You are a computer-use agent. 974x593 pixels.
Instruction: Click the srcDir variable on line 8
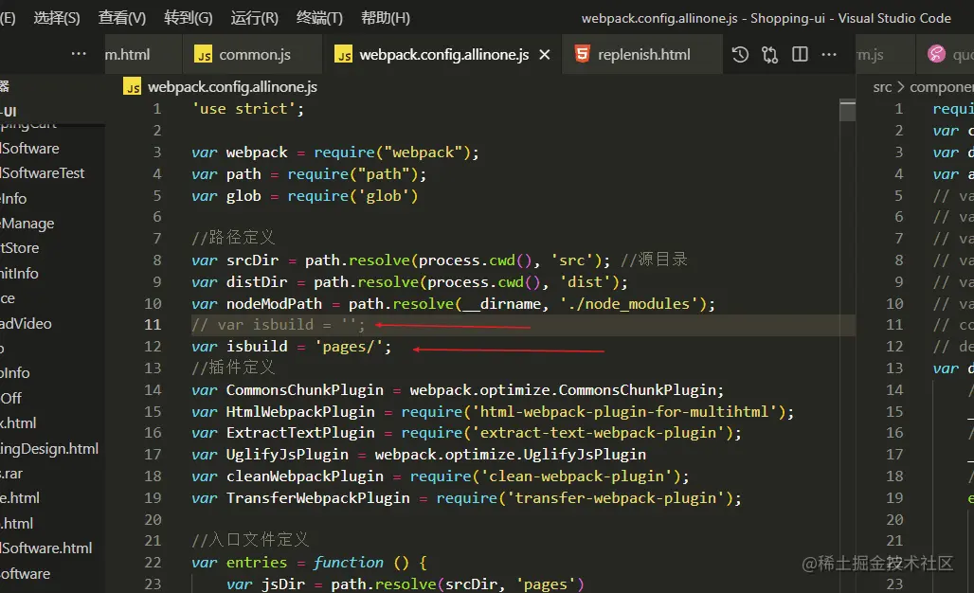click(252, 261)
